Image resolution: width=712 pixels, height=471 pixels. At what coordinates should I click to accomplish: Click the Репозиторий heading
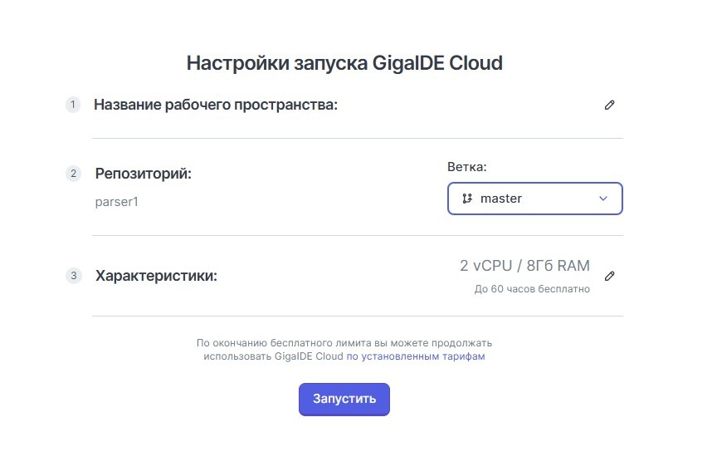pos(143,174)
